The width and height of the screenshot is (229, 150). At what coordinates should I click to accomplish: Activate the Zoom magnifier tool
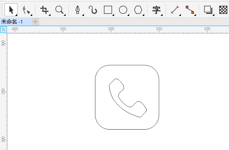click(x=59, y=10)
